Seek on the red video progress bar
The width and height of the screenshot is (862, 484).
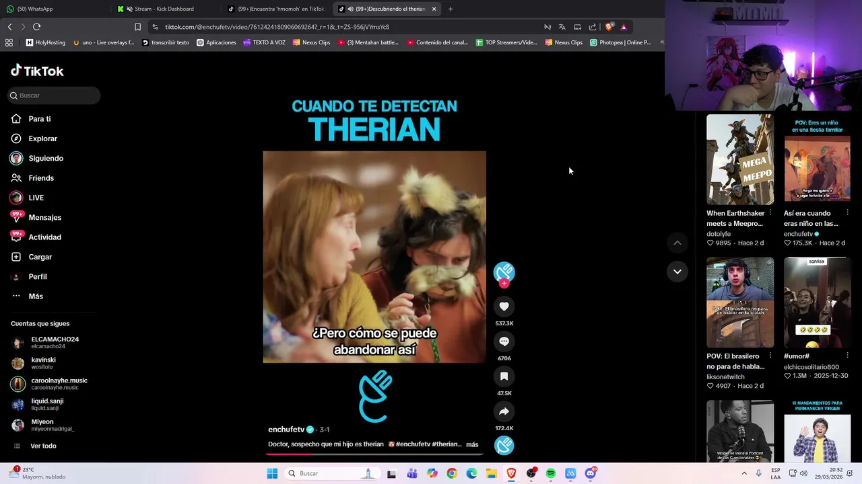(374, 454)
